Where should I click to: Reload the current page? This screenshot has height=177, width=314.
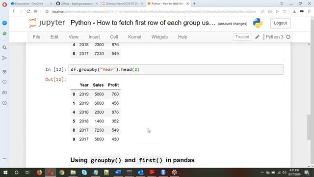point(28,11)
